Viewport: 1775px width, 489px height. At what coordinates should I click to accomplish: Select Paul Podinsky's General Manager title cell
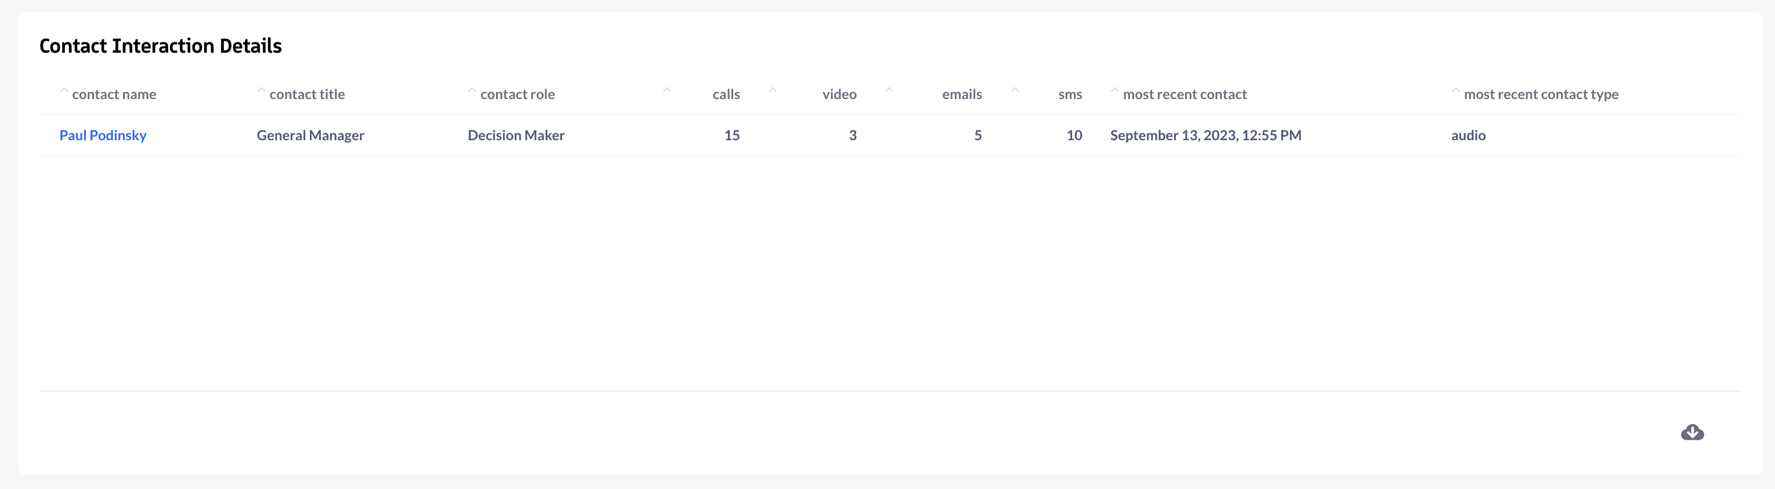click(x=311, y=135)
